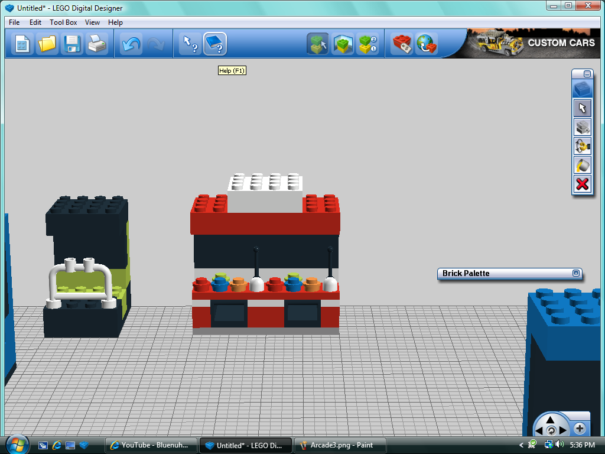Check price with red brick tag icon
This screenshot has height=454, width=605.
[x=402, y=44]
